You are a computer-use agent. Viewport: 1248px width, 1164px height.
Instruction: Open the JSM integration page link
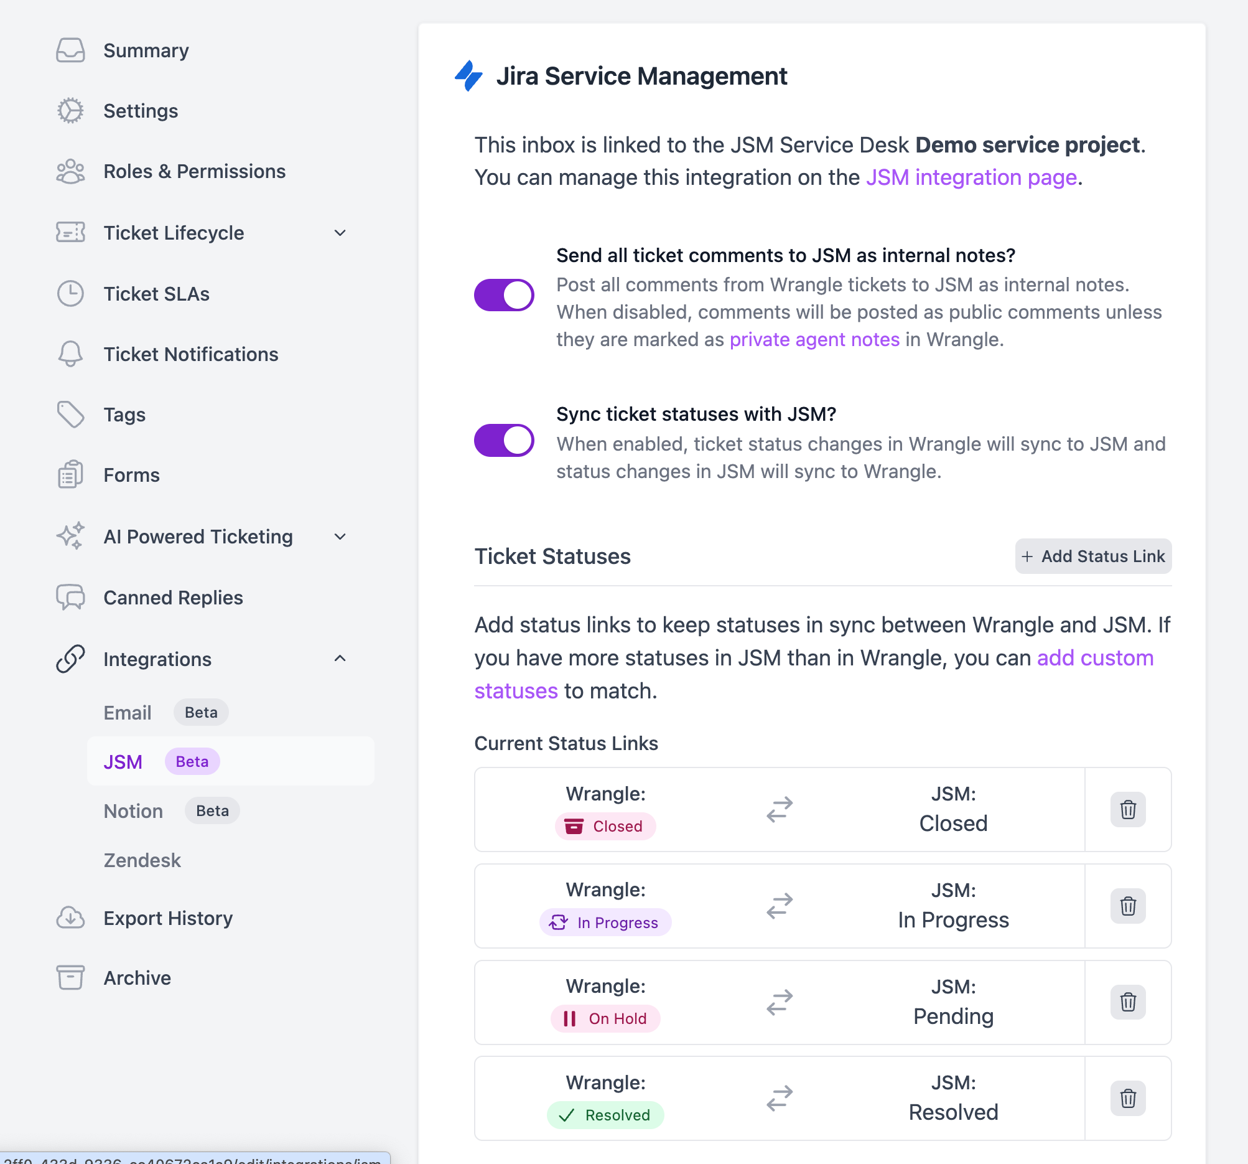(971, 178)
